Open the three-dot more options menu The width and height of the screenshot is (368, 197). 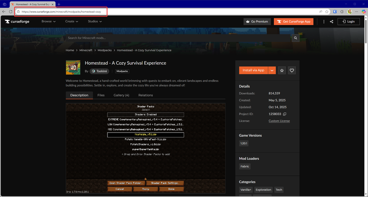[324, 21]
